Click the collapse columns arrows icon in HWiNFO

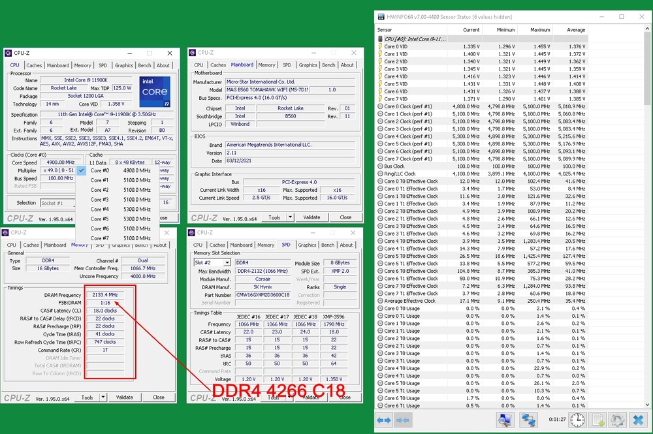coord(403,420)
